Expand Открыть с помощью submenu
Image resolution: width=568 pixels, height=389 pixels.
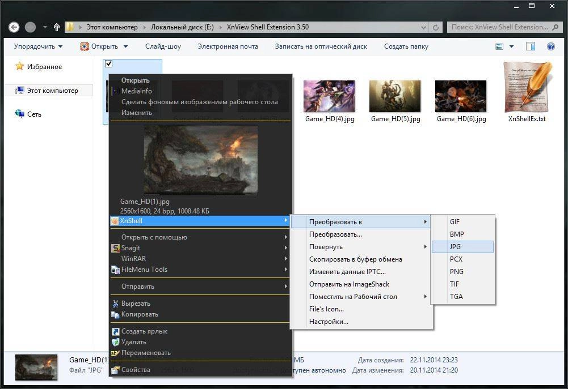coord(200,237)
